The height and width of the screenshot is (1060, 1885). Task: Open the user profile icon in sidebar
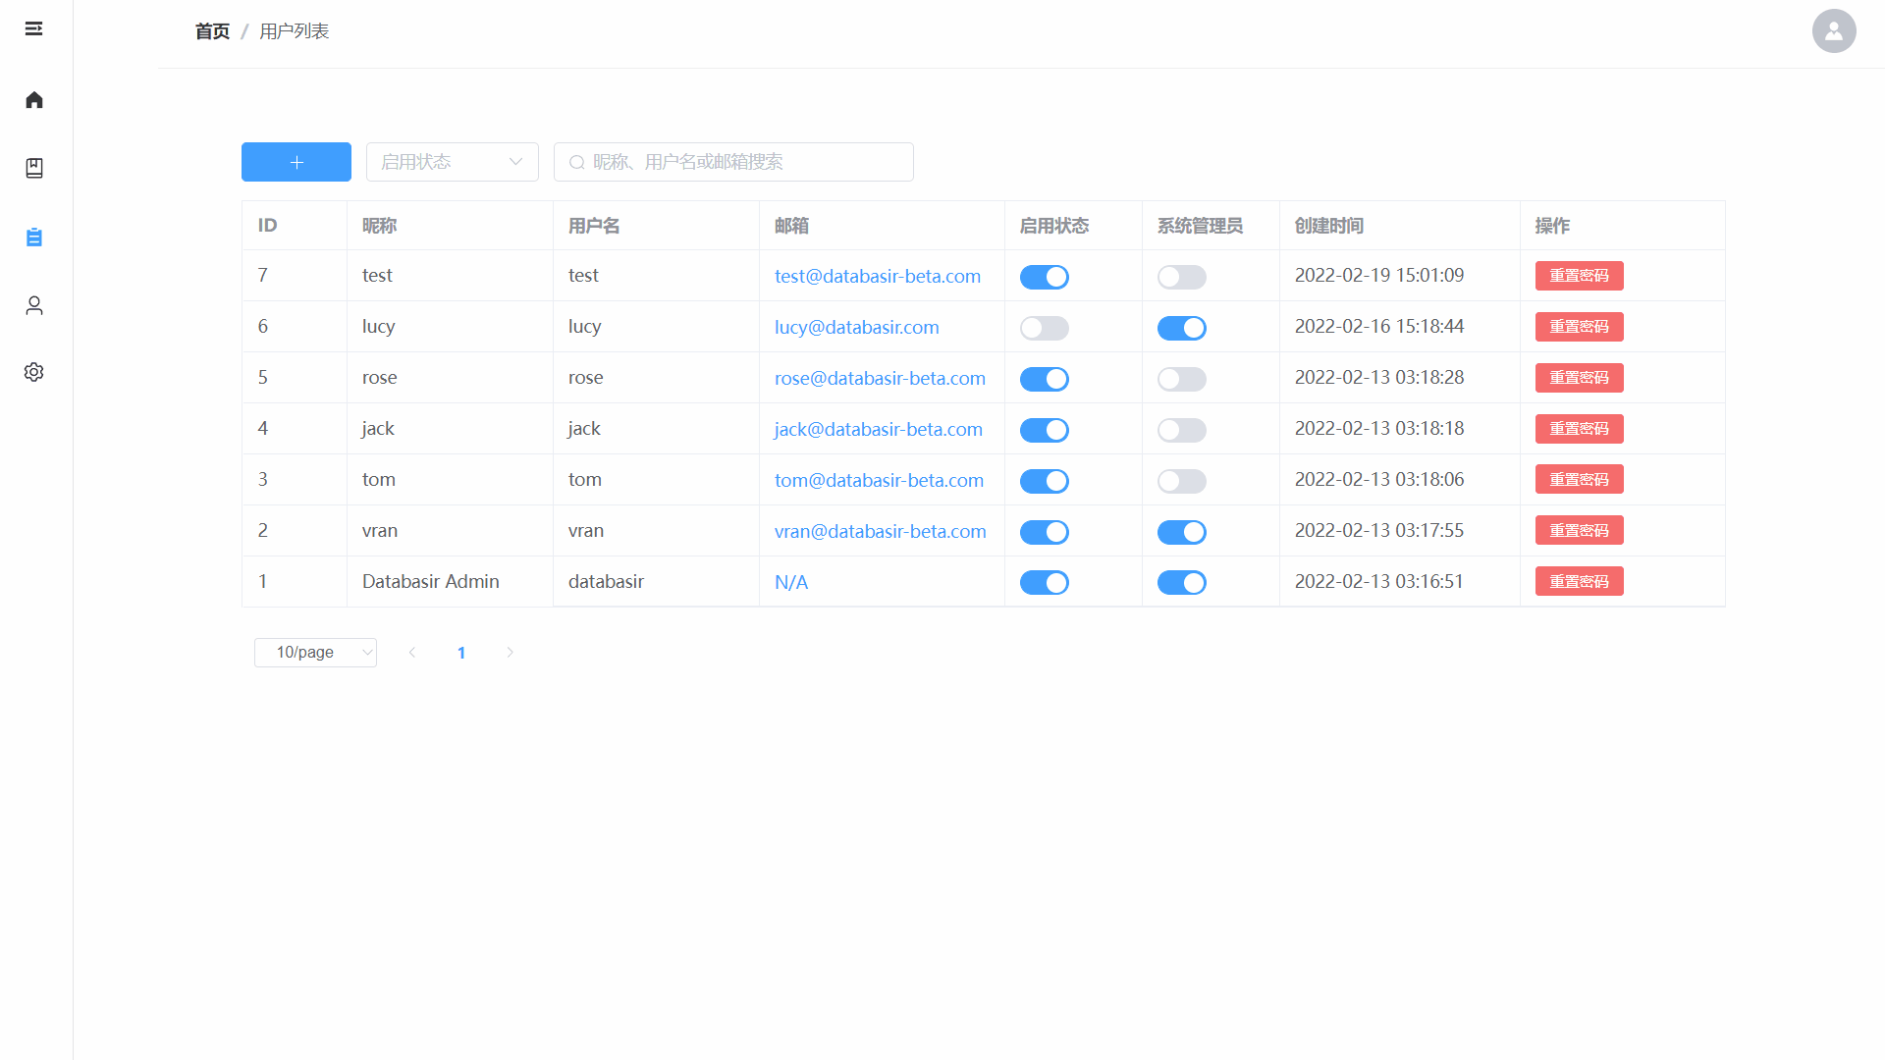click(34, 305)
